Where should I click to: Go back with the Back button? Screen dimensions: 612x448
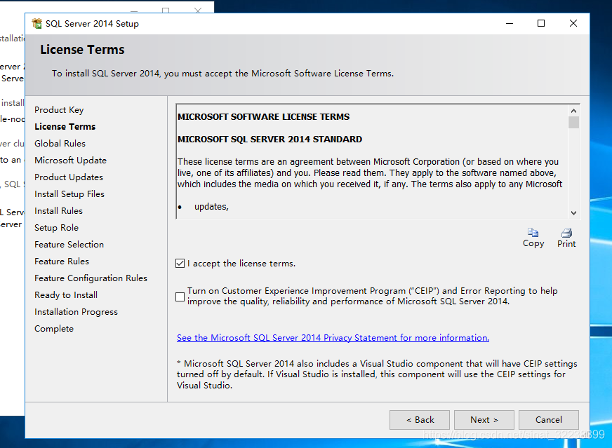tap(420, 420)
